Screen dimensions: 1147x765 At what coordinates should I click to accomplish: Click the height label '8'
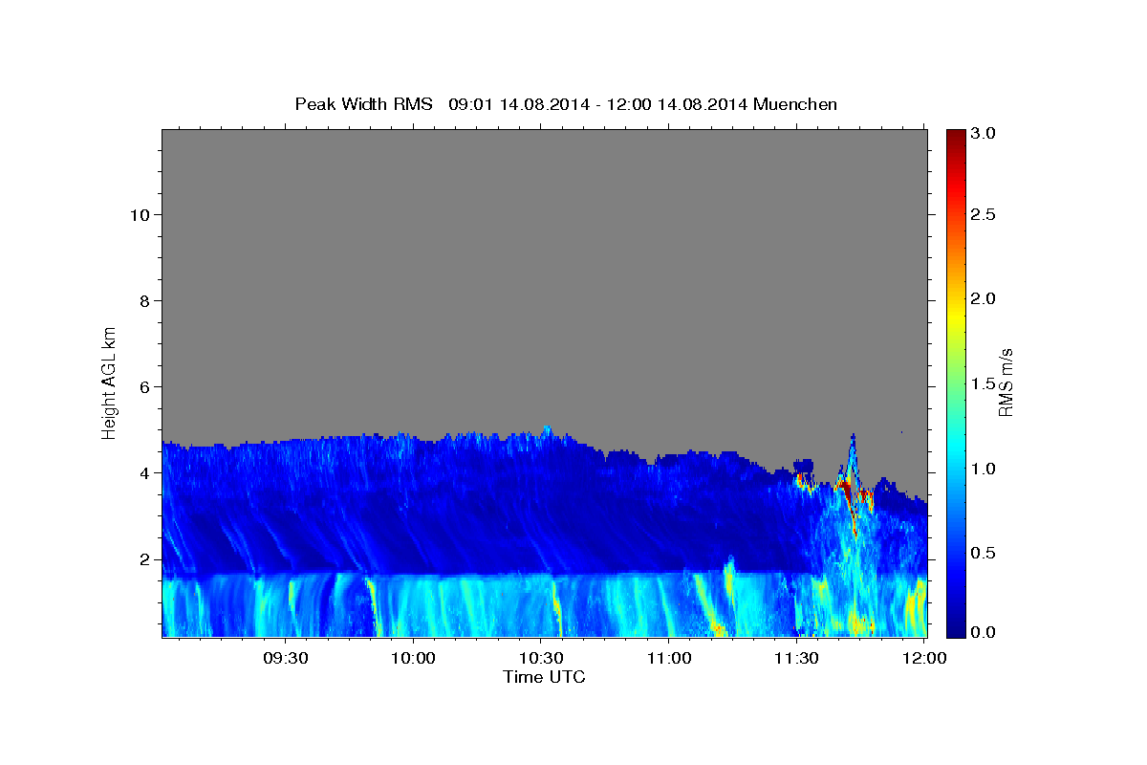coord(144,300)
